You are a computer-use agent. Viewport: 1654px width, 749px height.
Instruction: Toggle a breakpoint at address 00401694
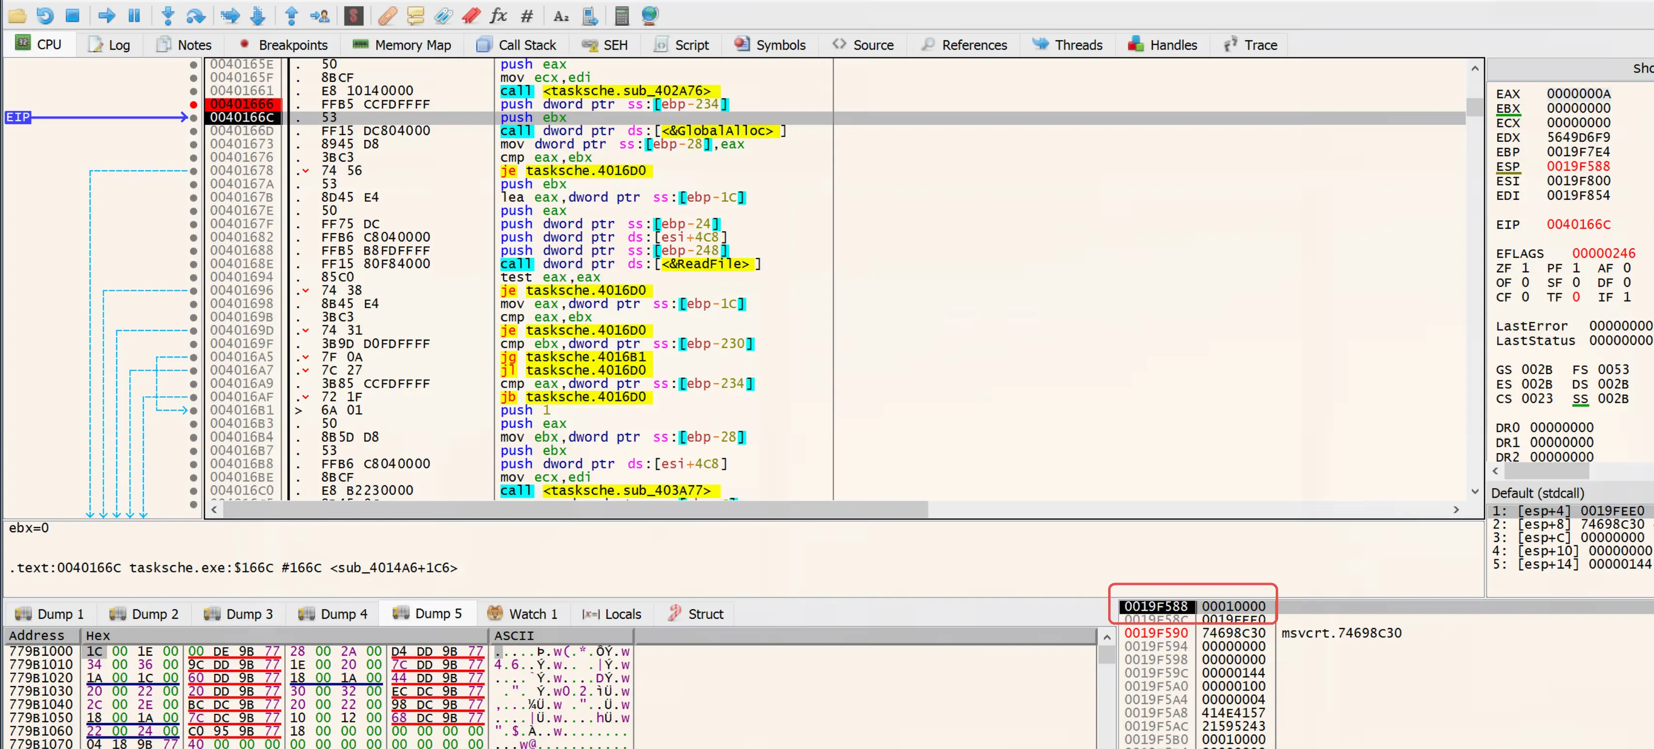pyautogui.click(x=193, y=276)
